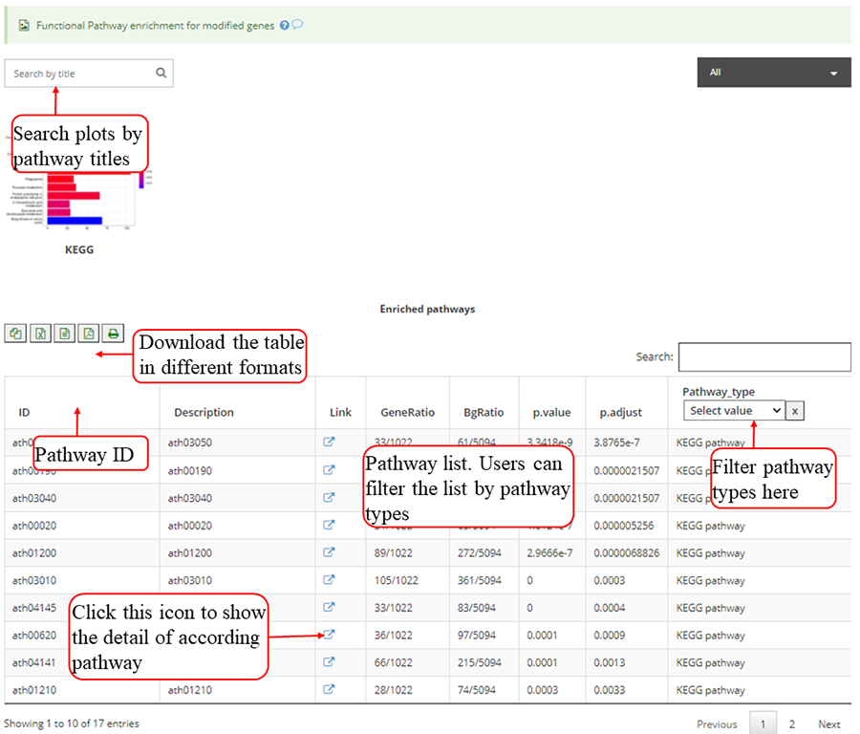860x734 pixels.
Task: Export the table as PDF
Action: coord(89,334)
